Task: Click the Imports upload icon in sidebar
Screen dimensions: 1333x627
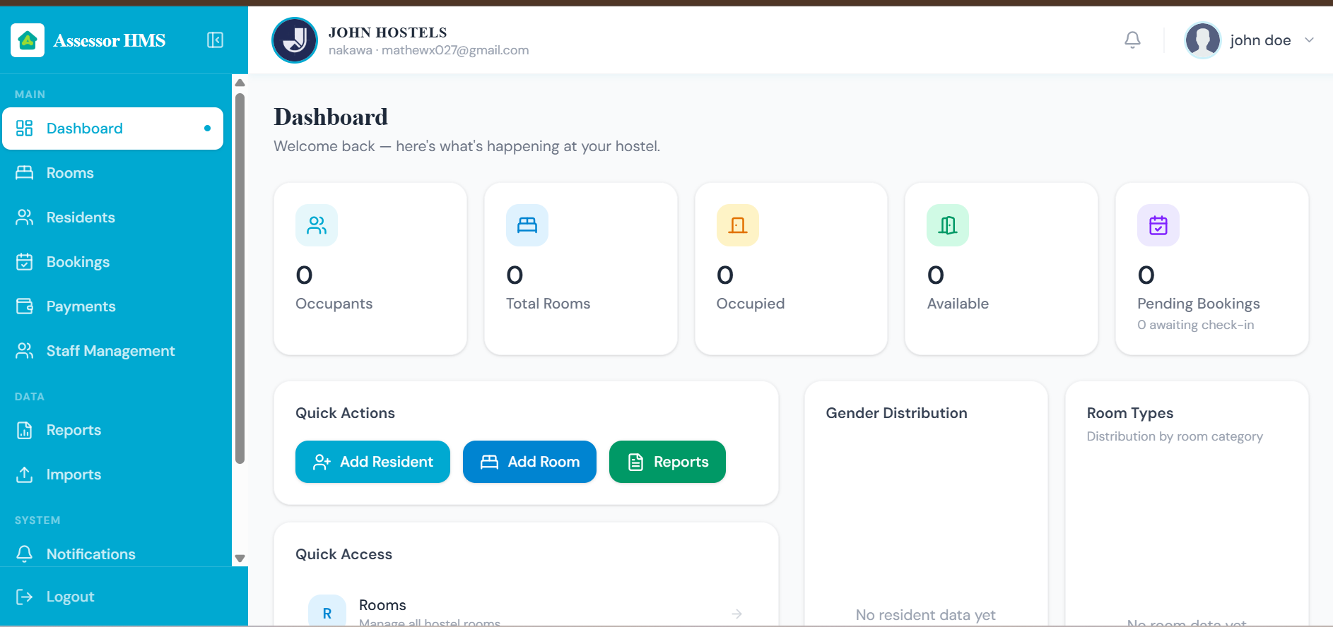Action: [x=25, y=474]
